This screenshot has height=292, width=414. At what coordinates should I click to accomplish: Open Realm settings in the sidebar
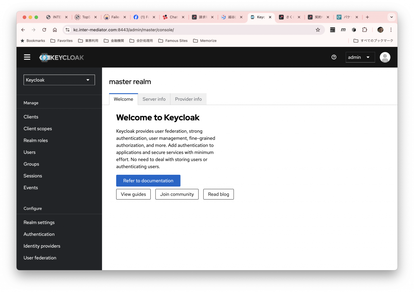click(x=39, y=222)
